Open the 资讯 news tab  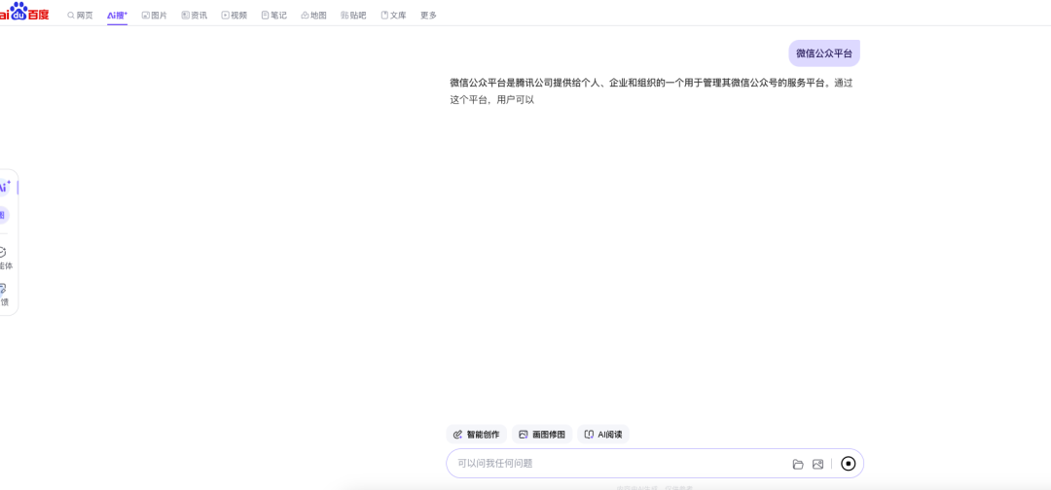(195, 15)
